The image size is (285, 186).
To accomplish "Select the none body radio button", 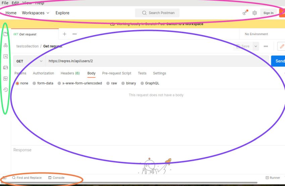I will pyautogui.click(x=17, y=83).
